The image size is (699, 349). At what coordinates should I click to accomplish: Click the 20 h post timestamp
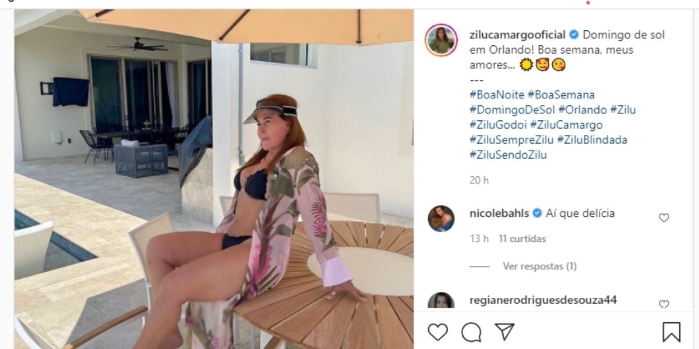point(479,180)
